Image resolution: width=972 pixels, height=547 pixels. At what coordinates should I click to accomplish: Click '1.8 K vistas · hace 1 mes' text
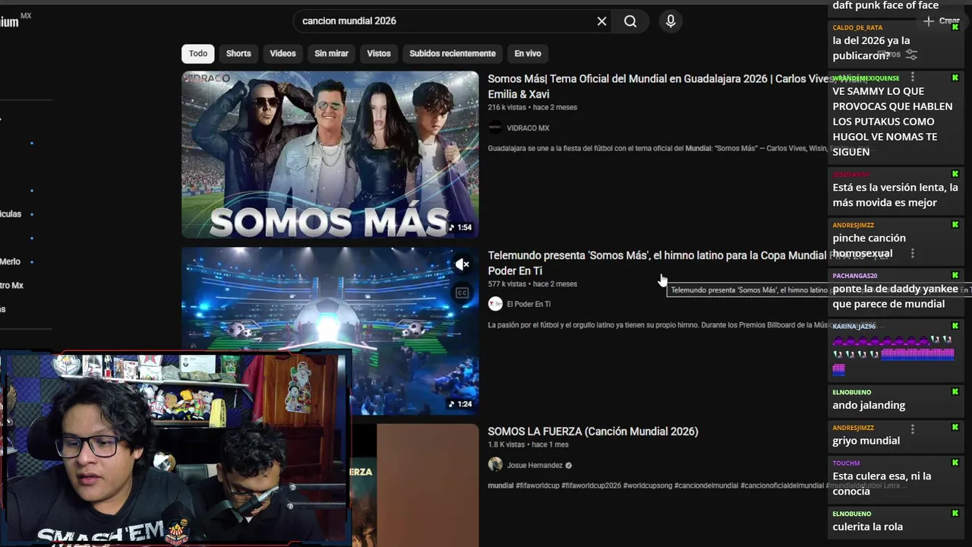tap(528, 444)
